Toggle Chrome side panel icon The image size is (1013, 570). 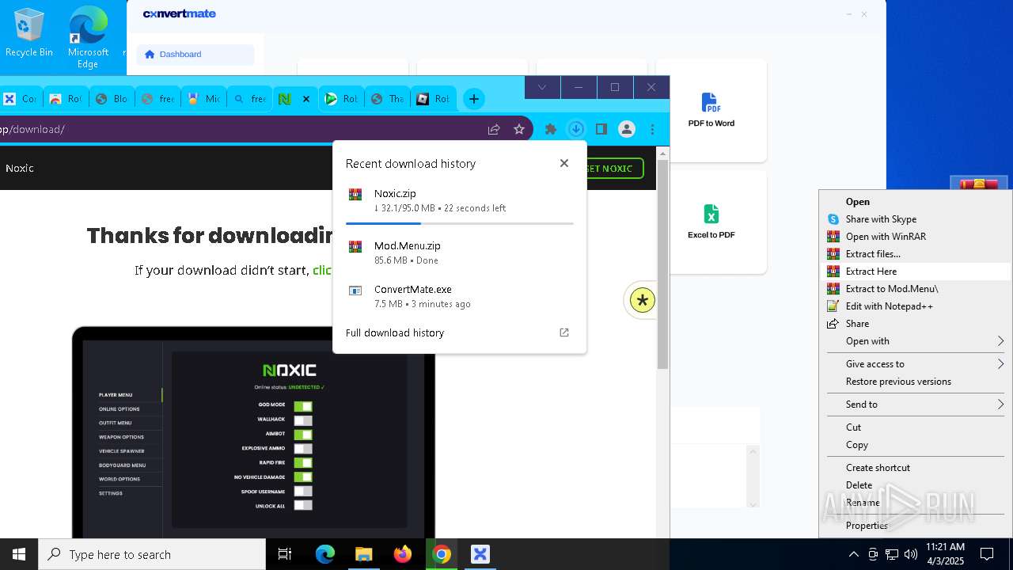pos(601,129)
